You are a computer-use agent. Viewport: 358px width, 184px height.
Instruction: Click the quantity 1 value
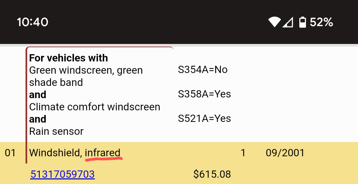pos(243,153)
